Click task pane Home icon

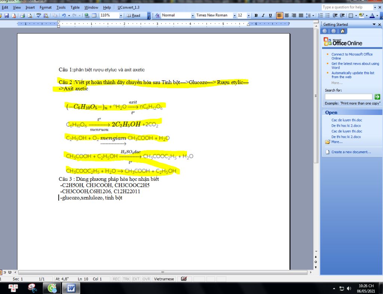coord(343,31)
